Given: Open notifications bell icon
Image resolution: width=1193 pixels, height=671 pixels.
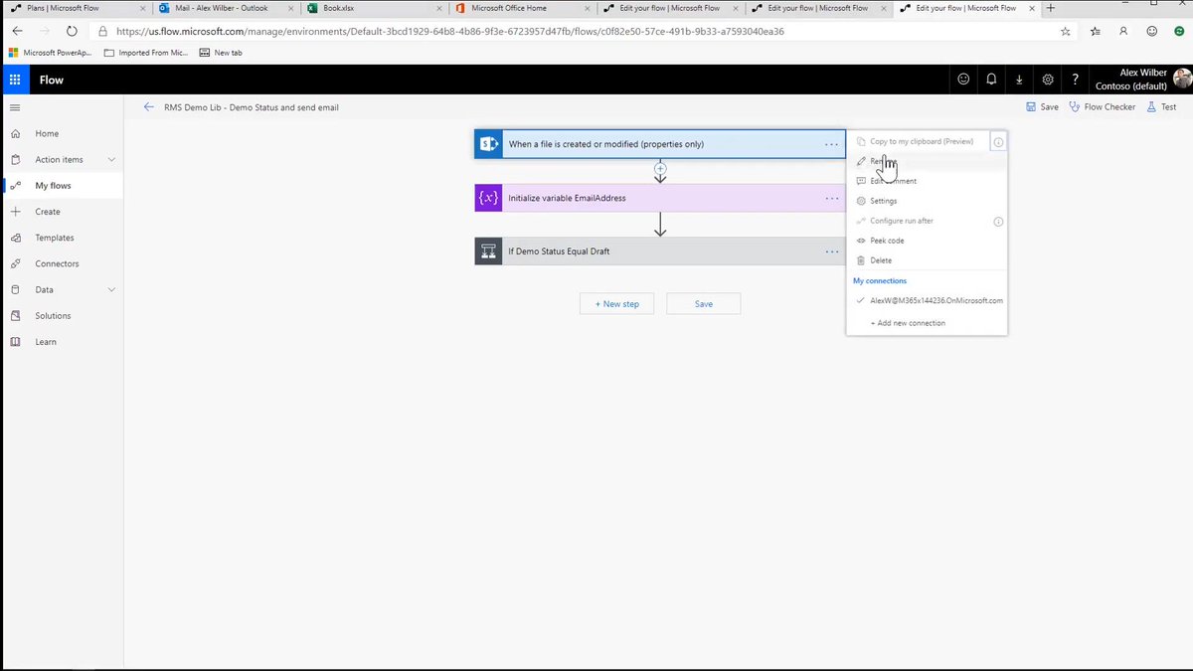Looking at the screenshot, I should pos(991,80).
